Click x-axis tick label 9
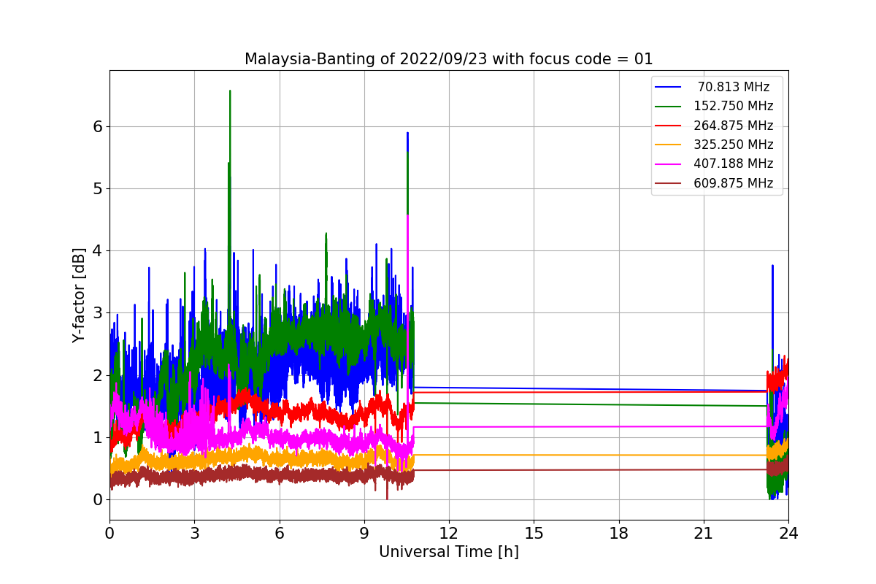 (x=364, y=533)
